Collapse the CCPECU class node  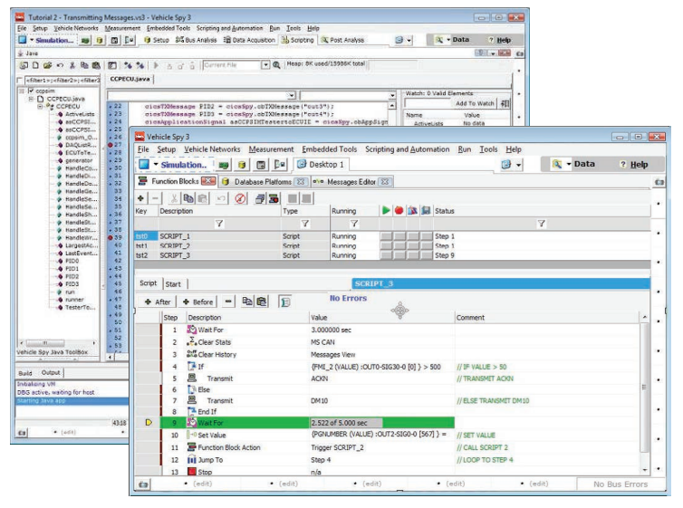coord(40,106)
